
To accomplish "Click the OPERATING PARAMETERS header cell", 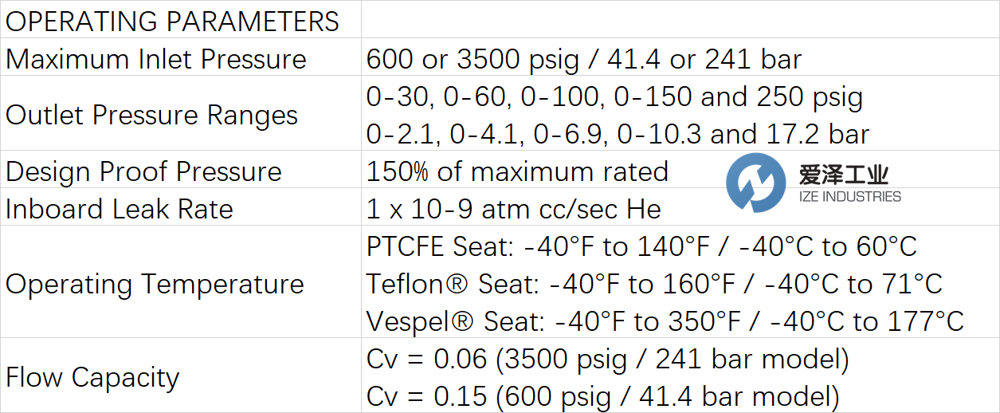I will [x=172, y=22].
